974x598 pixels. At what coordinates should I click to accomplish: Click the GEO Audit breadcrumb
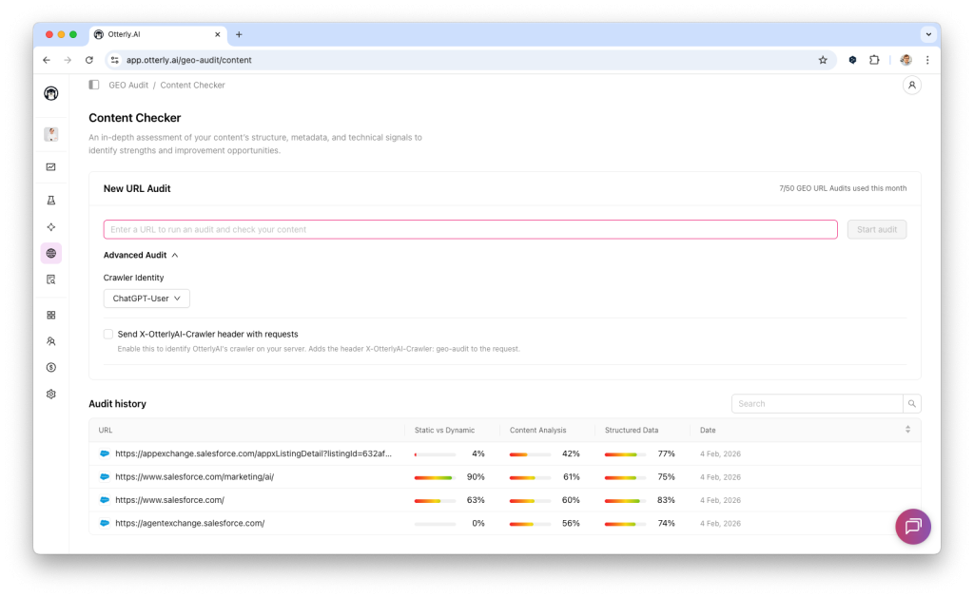tap(128, 85)
